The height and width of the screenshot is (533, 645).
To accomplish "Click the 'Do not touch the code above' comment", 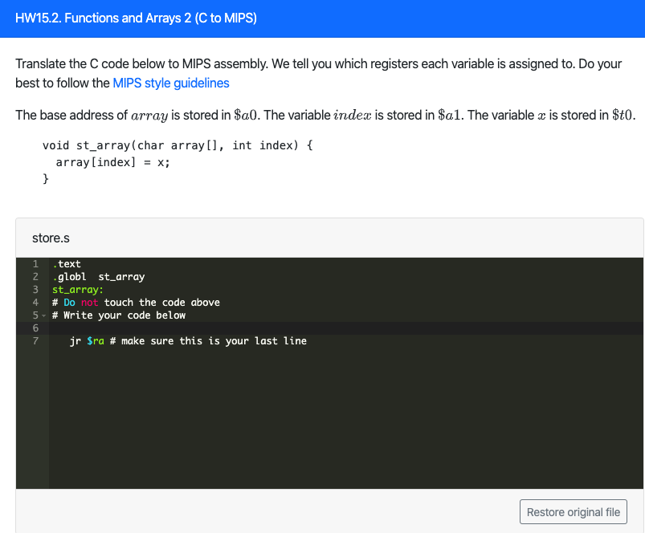I will (x=137, y=303).
